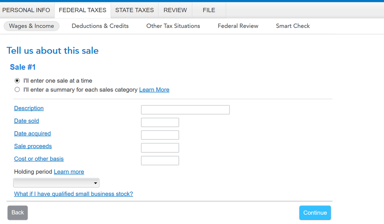Choose the summary per sales category option
The width and height of the screenshot is (384, 224).
17,89
